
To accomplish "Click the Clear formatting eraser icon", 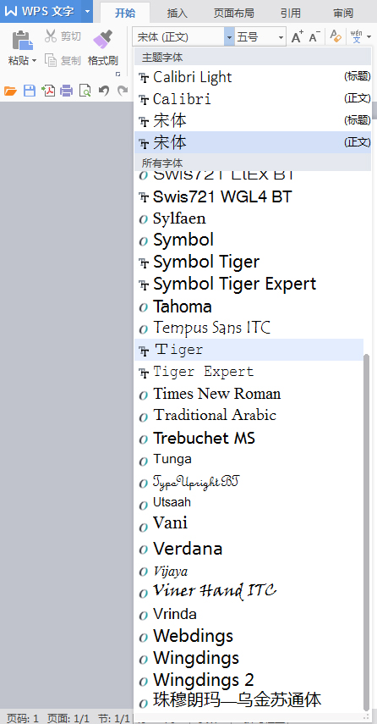I will [336, 37].
